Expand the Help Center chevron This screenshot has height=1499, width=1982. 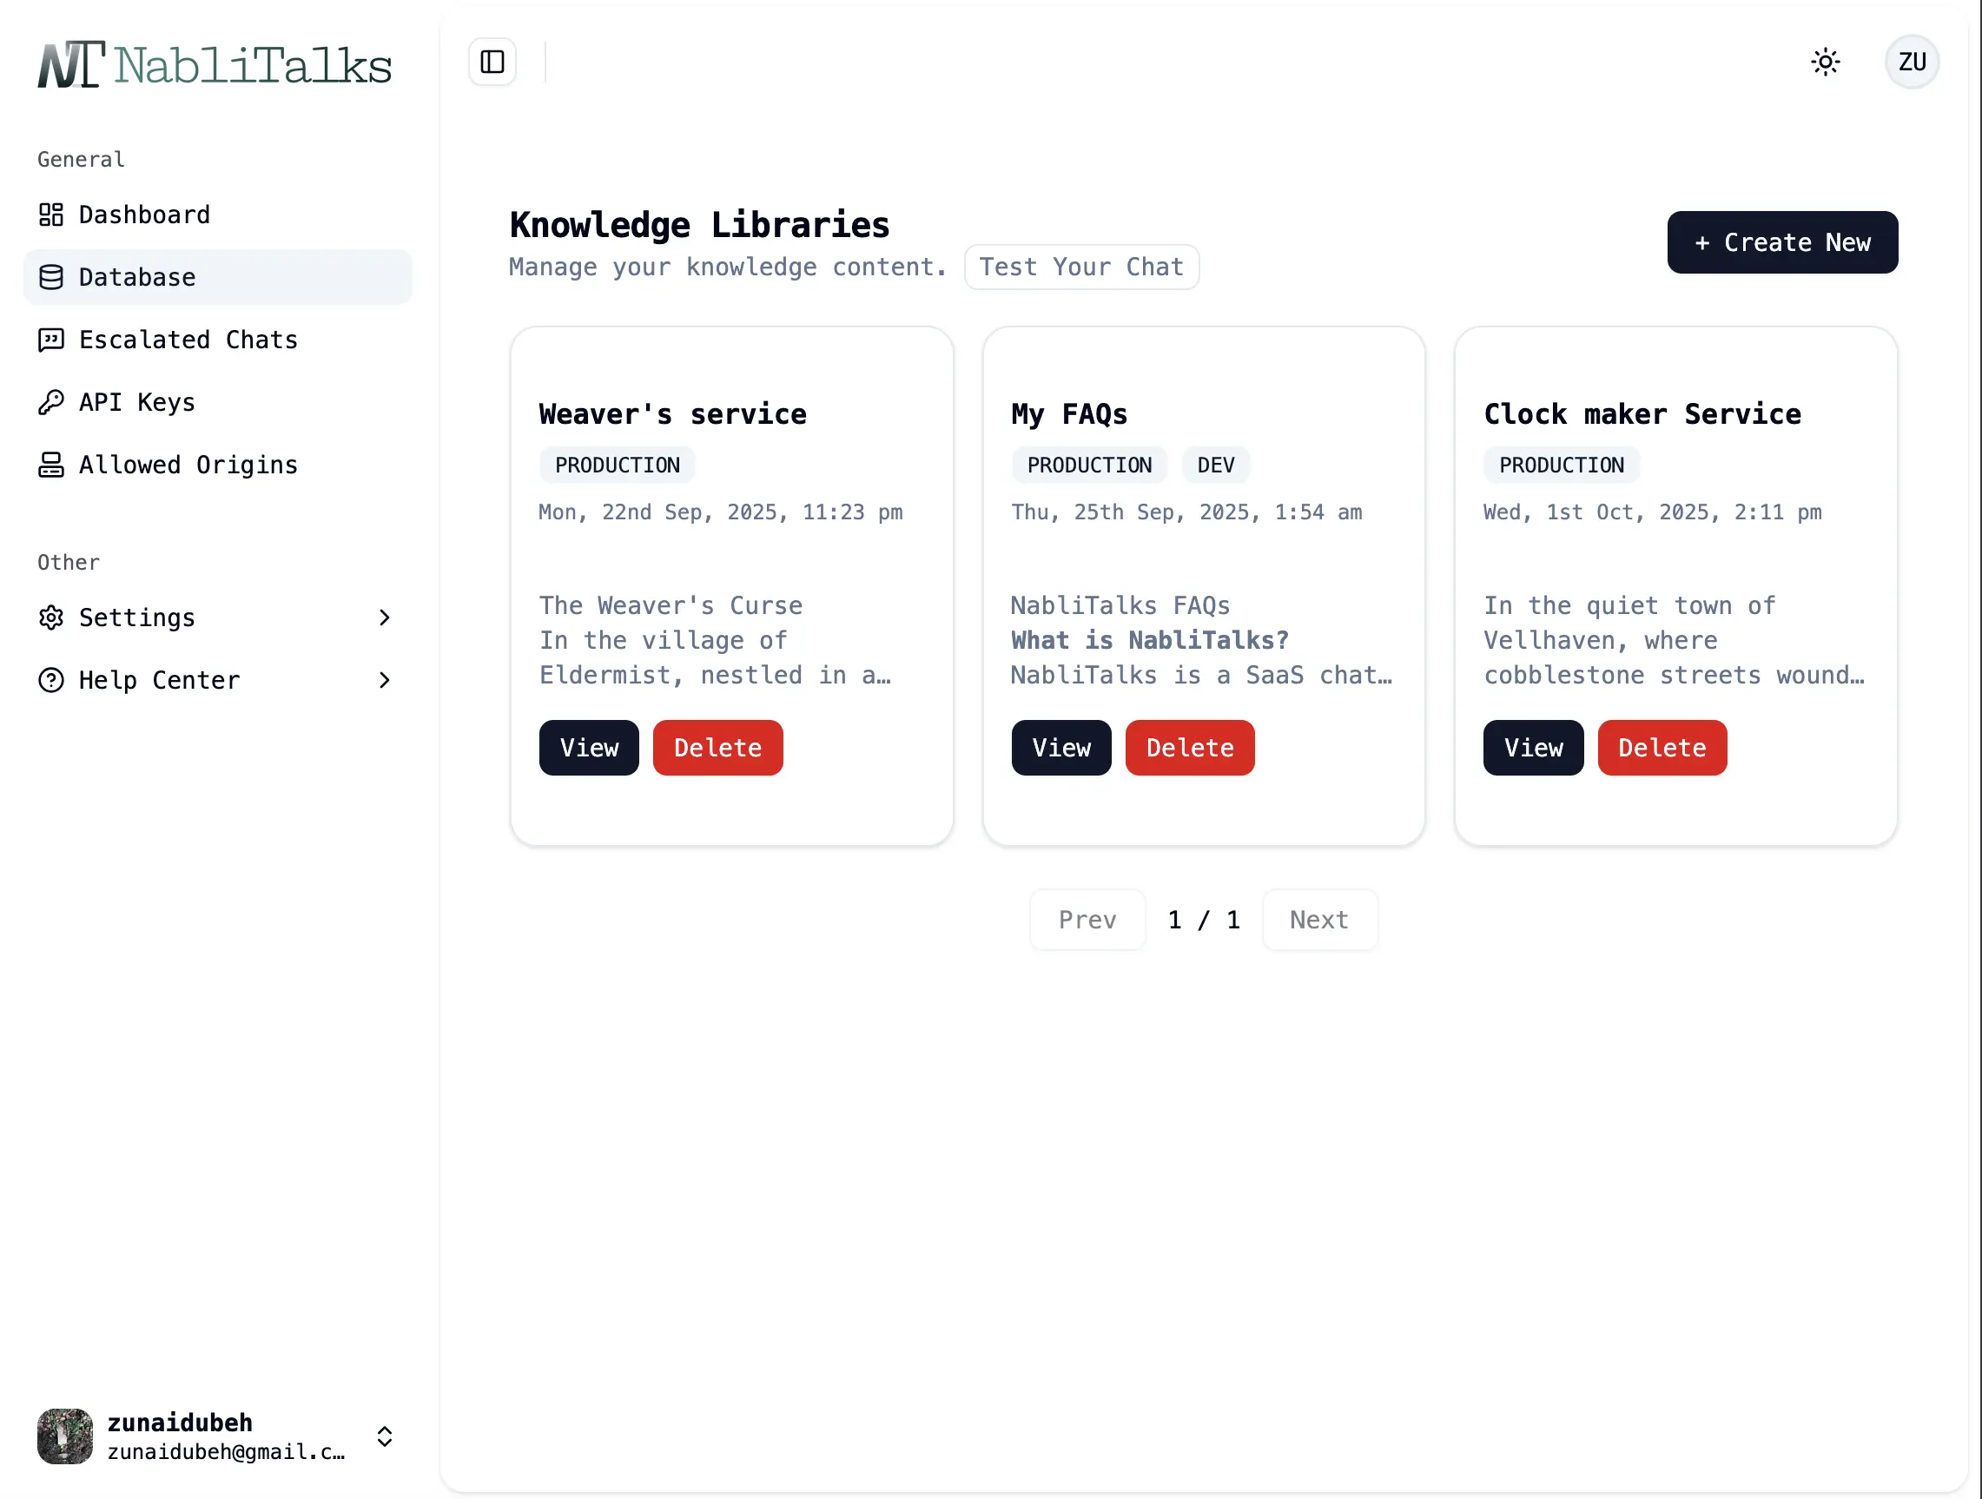pyautogui.click(x=385, y=680)
